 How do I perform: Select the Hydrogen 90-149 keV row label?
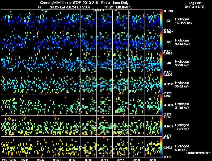[x=183, y=42]
